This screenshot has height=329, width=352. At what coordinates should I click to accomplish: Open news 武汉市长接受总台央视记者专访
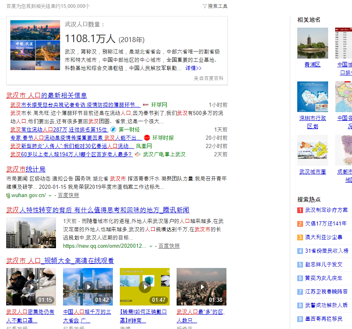pos(75,105)
